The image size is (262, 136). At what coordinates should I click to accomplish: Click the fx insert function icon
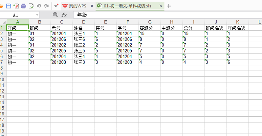click(64, 15)
